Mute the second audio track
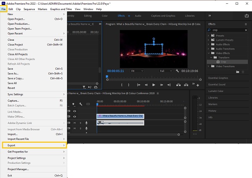Screen dimensions: 252x178 click(75, 128)
